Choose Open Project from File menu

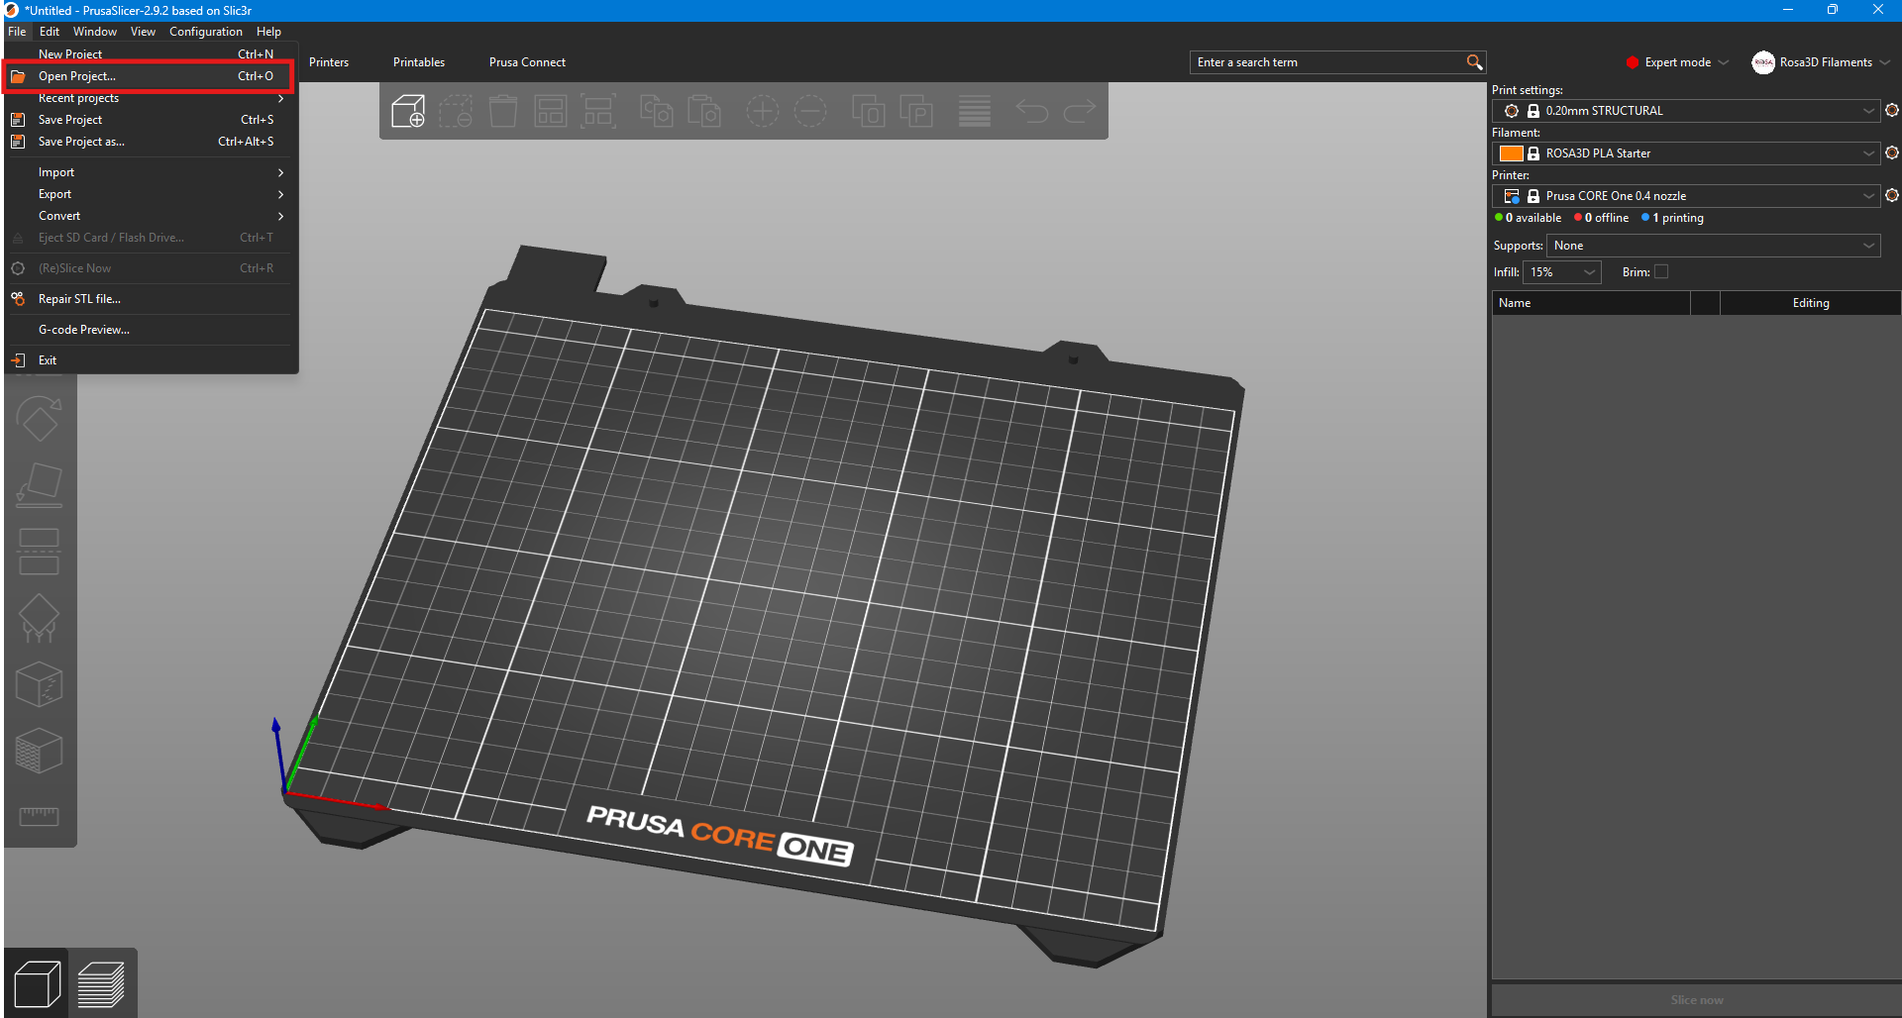point(77,76)
